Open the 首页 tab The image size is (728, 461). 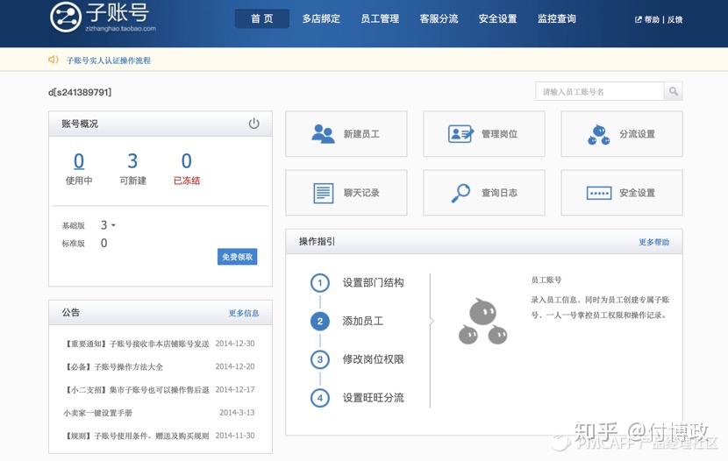(262, 18)
